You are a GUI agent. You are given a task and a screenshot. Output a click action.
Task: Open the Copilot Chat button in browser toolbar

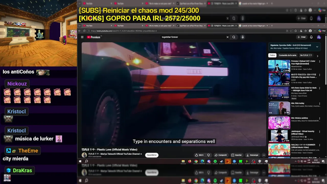[322, 31]
